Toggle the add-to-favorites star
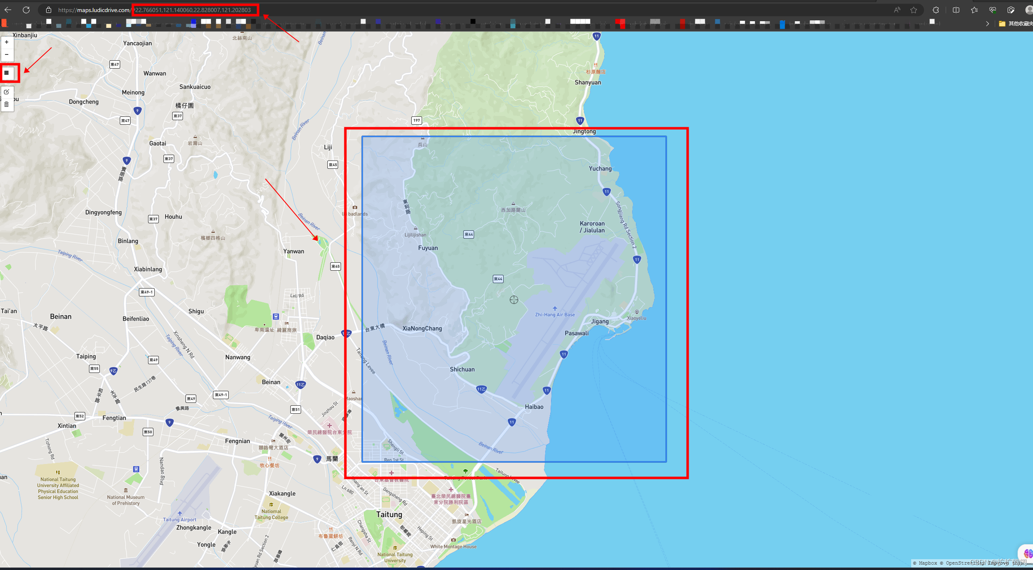1033x570 pixels. coord(914,10)
